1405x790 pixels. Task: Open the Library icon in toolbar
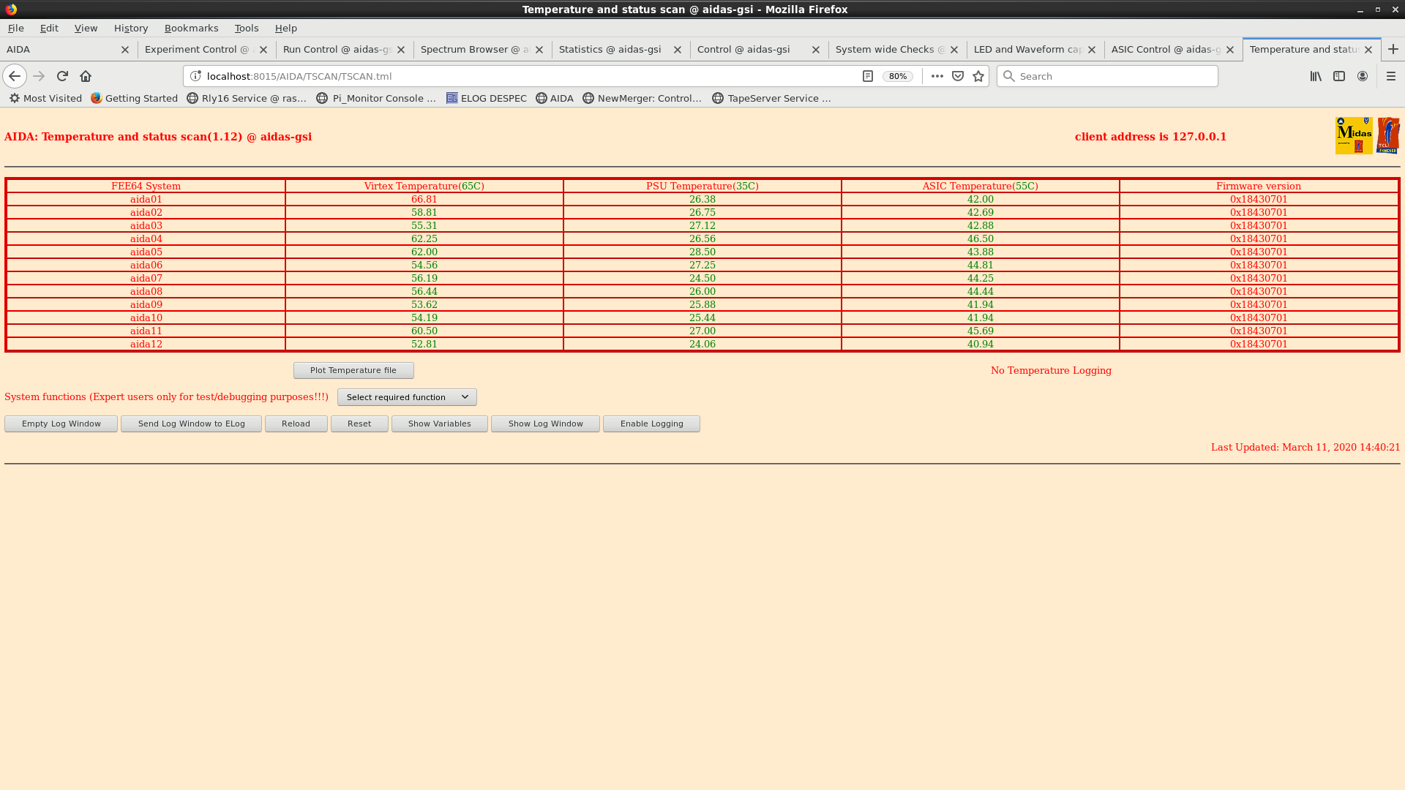coord(1316,76)
